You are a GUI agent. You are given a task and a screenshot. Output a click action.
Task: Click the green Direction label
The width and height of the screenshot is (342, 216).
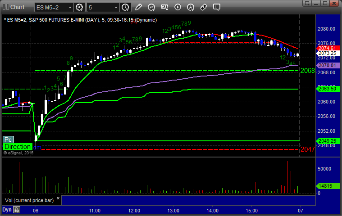pos(18,147)
